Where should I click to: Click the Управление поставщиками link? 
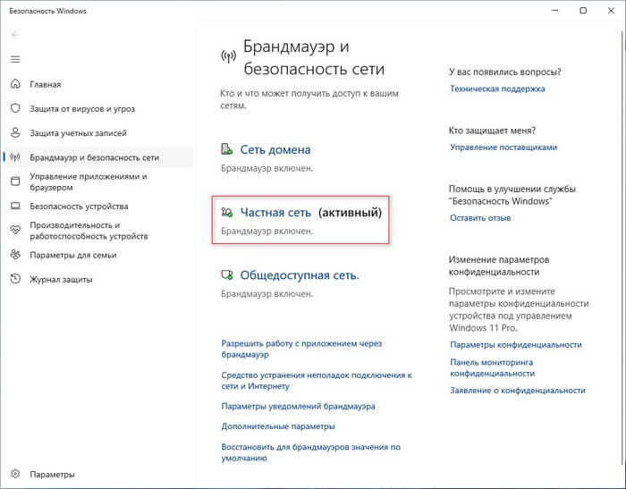[x=503, y=147]
